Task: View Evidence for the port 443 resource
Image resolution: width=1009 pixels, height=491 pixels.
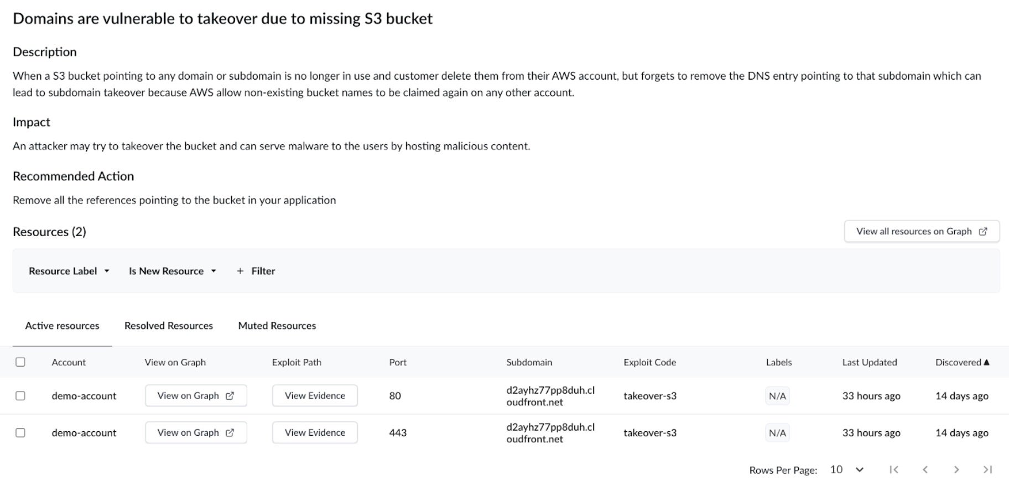Action: pyautogui.click(x=315, y=433)
